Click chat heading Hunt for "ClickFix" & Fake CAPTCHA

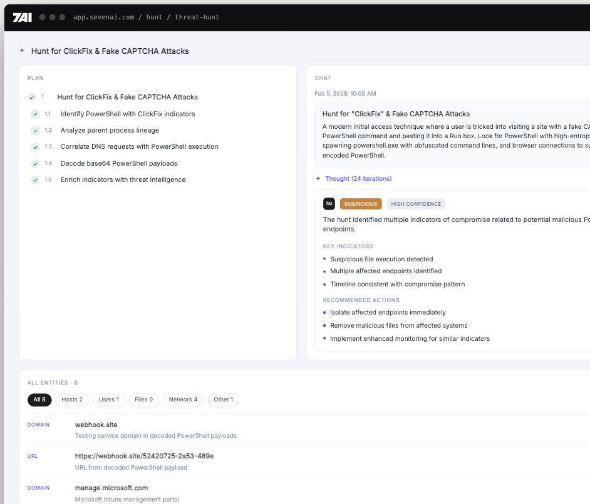(x=396, y=114)
